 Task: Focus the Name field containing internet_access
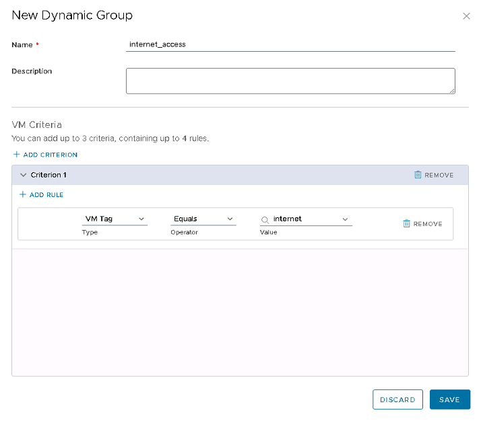[x=290, y=44]
